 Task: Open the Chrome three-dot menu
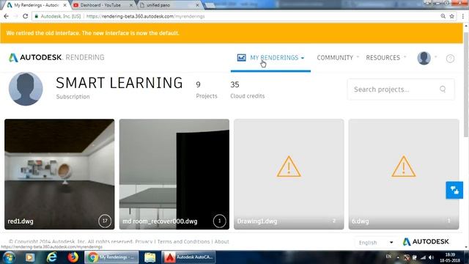462,16
